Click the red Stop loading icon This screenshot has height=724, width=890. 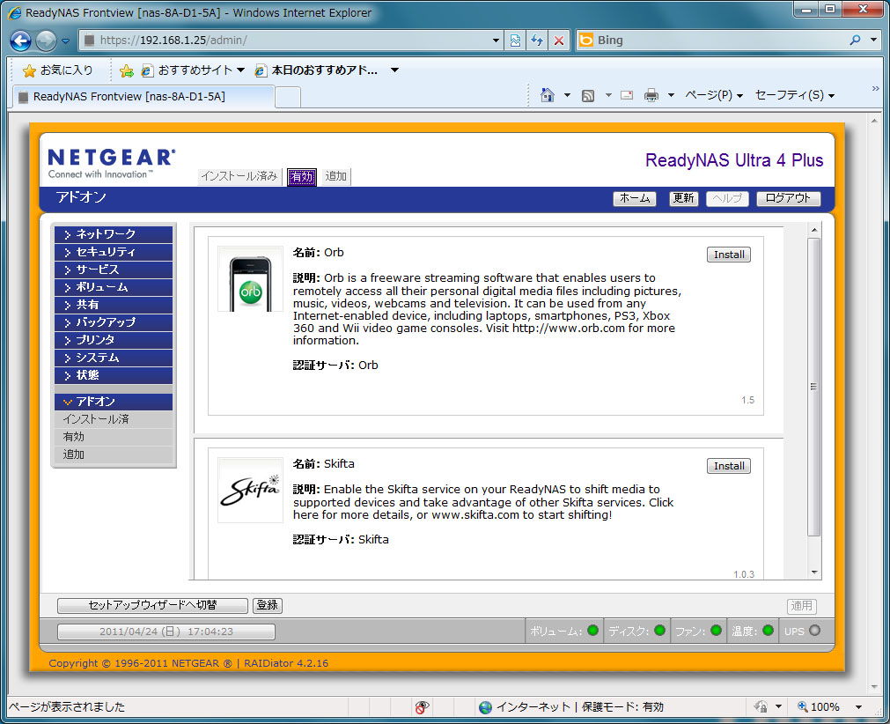click(558, 41)
